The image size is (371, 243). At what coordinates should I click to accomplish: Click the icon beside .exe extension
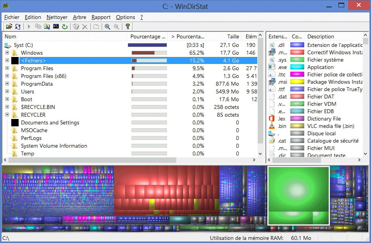coord(272,67)
